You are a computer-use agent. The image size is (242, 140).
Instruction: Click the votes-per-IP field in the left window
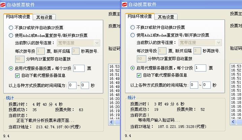click(79, 68)
